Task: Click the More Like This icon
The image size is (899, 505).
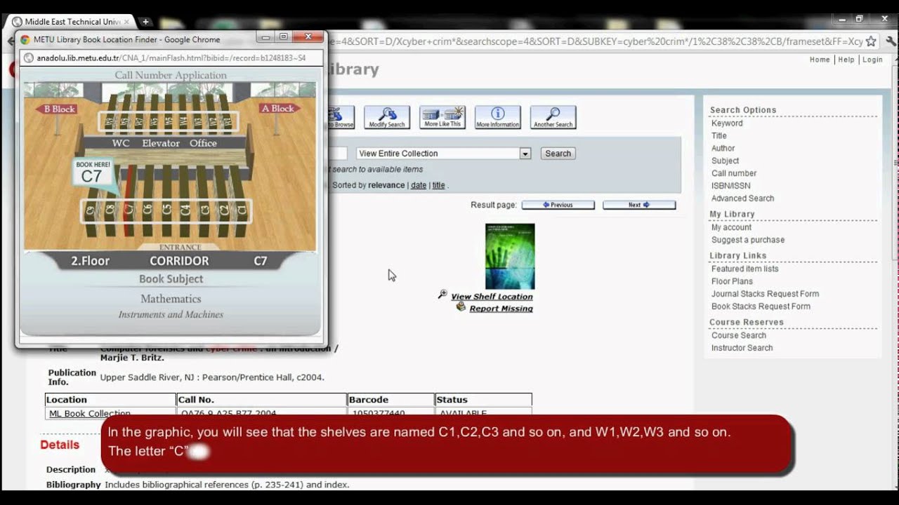Action: coord(442,117)
